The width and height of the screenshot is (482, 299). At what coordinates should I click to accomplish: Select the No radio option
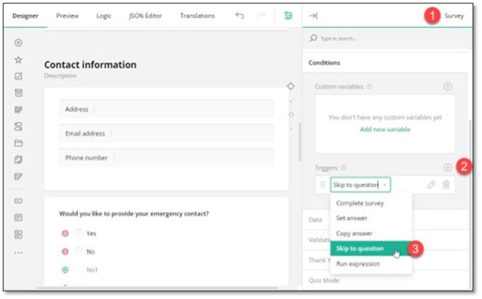(80, 251)
